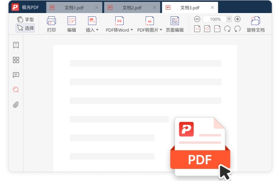Close the 文档3.pdf tab

click(212, 7)
